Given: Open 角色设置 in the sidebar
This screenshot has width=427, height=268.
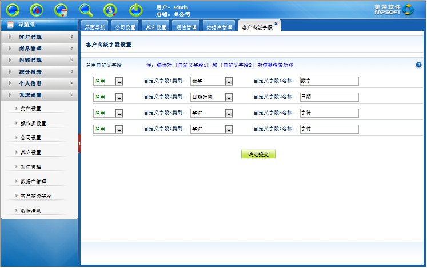Looking at the screenshot, I should [x=31, y=108].
